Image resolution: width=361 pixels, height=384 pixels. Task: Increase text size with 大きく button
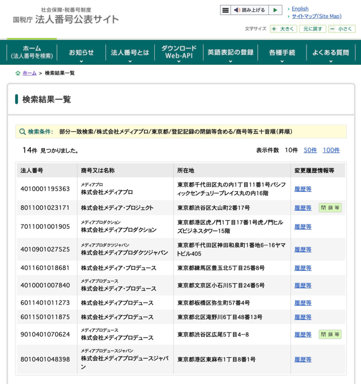click(283, 29)
